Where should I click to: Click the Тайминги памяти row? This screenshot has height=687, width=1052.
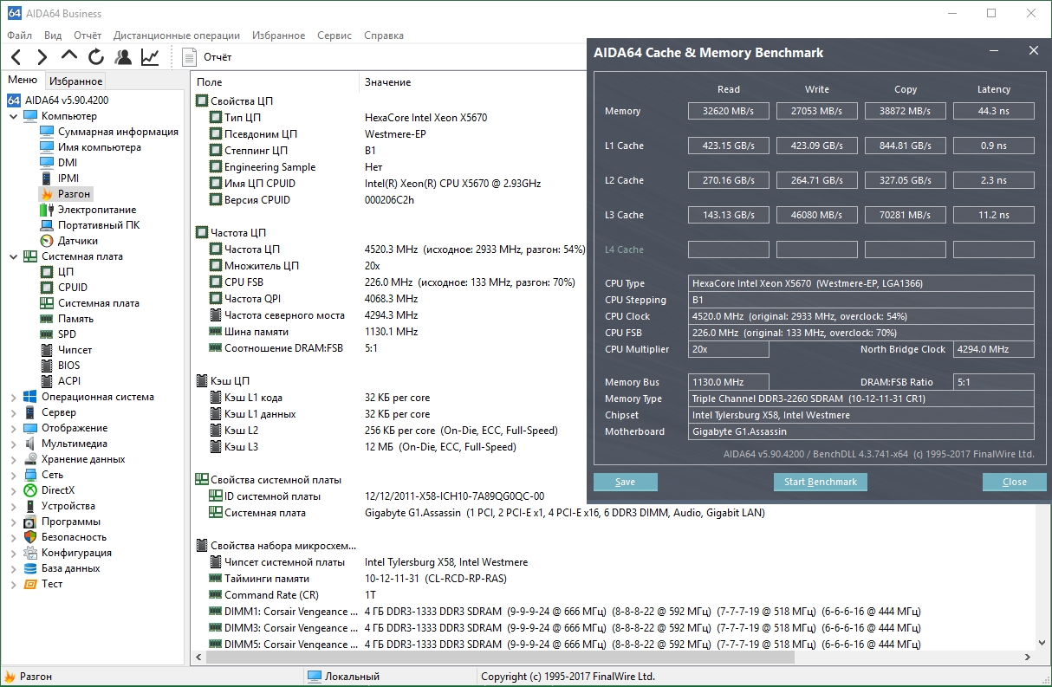click(x=358, y=579)
